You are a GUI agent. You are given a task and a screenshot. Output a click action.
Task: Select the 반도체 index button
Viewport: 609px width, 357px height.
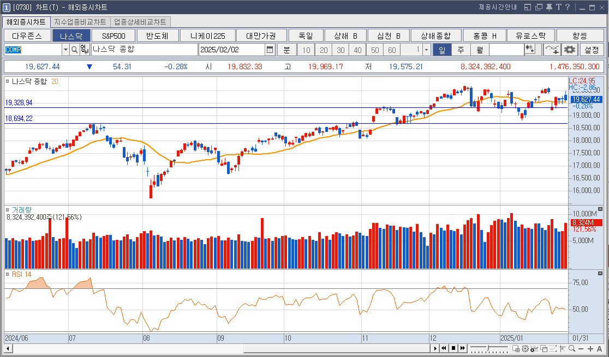pos(157,36)
